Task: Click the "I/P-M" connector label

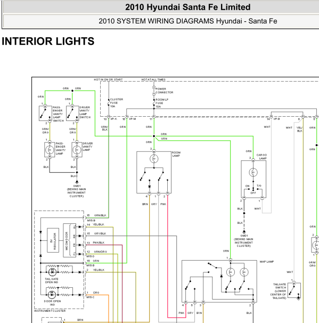Action: click(x=133, y=119)
